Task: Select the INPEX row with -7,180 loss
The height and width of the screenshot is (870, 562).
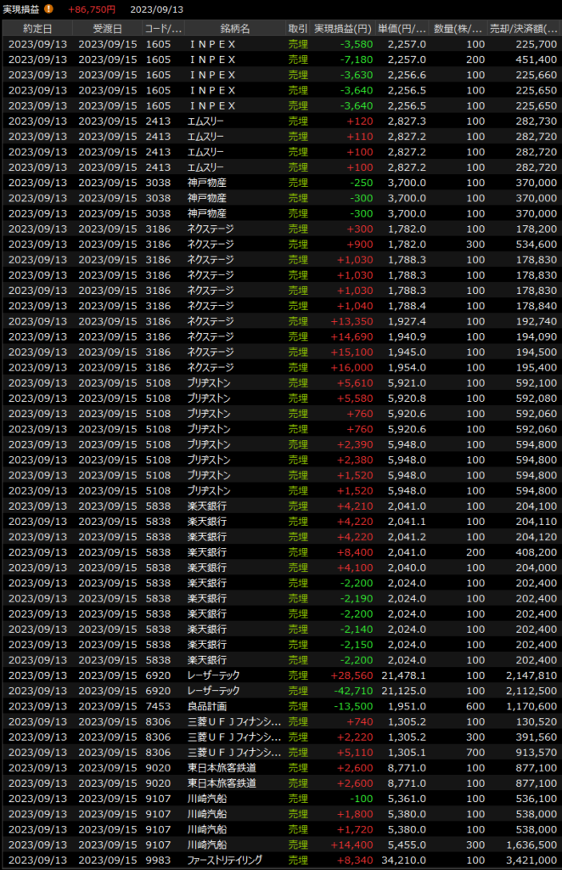Action: click(x=280, y=59)
